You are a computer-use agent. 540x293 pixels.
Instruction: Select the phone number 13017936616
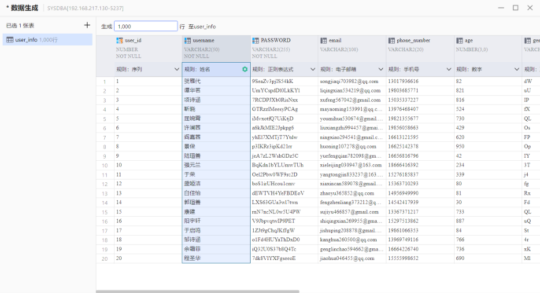pyautogui.click(x=403, y=81)
